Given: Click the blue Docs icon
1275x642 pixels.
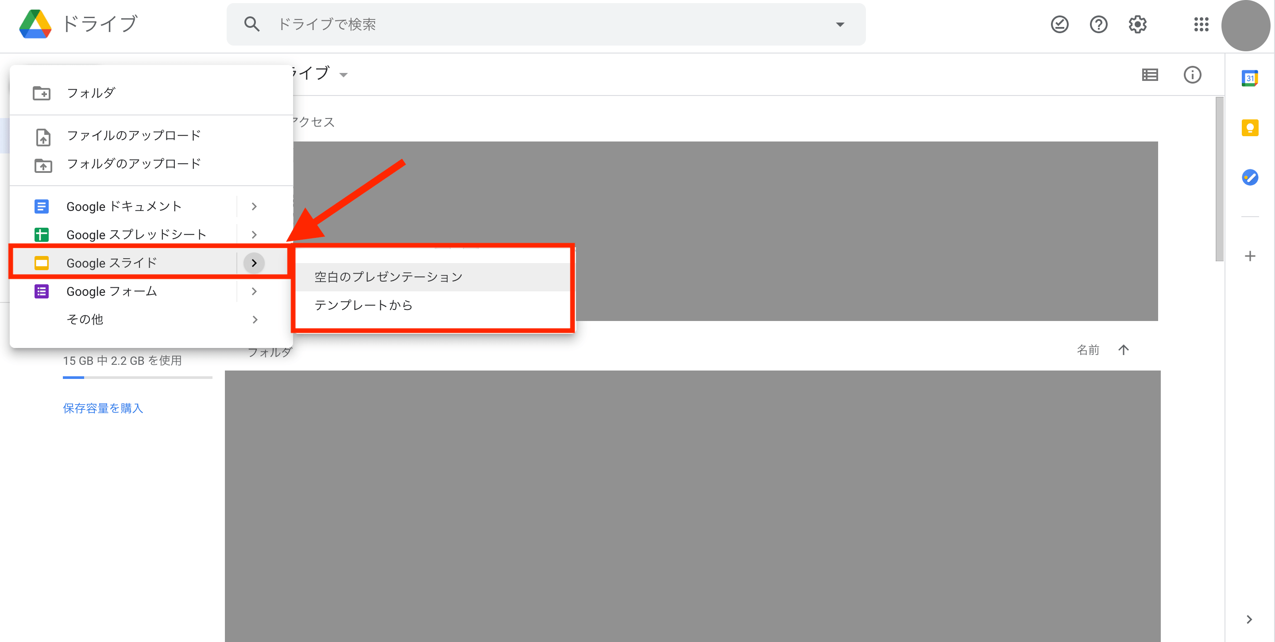Looking at the screenshot, I should click(41, 206).
